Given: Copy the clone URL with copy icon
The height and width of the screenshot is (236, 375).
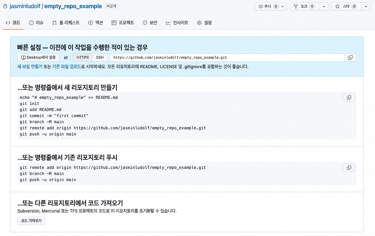Looking at the screenshot, I should (x=350, y=58).
